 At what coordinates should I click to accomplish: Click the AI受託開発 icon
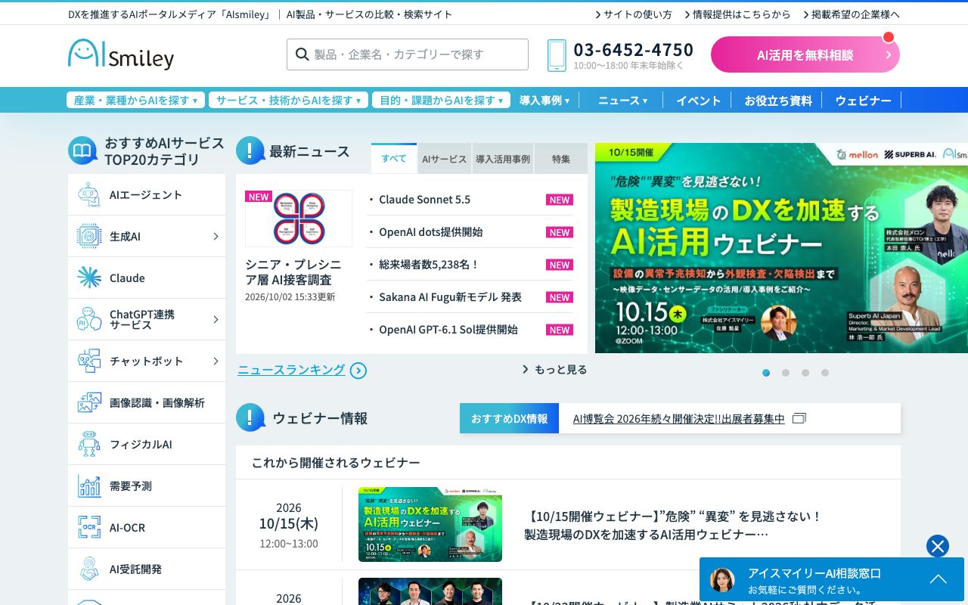(x=89, y=569)
